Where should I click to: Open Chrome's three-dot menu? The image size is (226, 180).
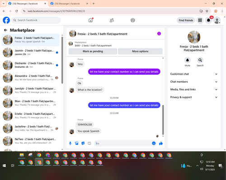tap(222, 11)
